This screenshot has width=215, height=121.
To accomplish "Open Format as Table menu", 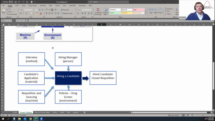I will click(x=105, y=12).
